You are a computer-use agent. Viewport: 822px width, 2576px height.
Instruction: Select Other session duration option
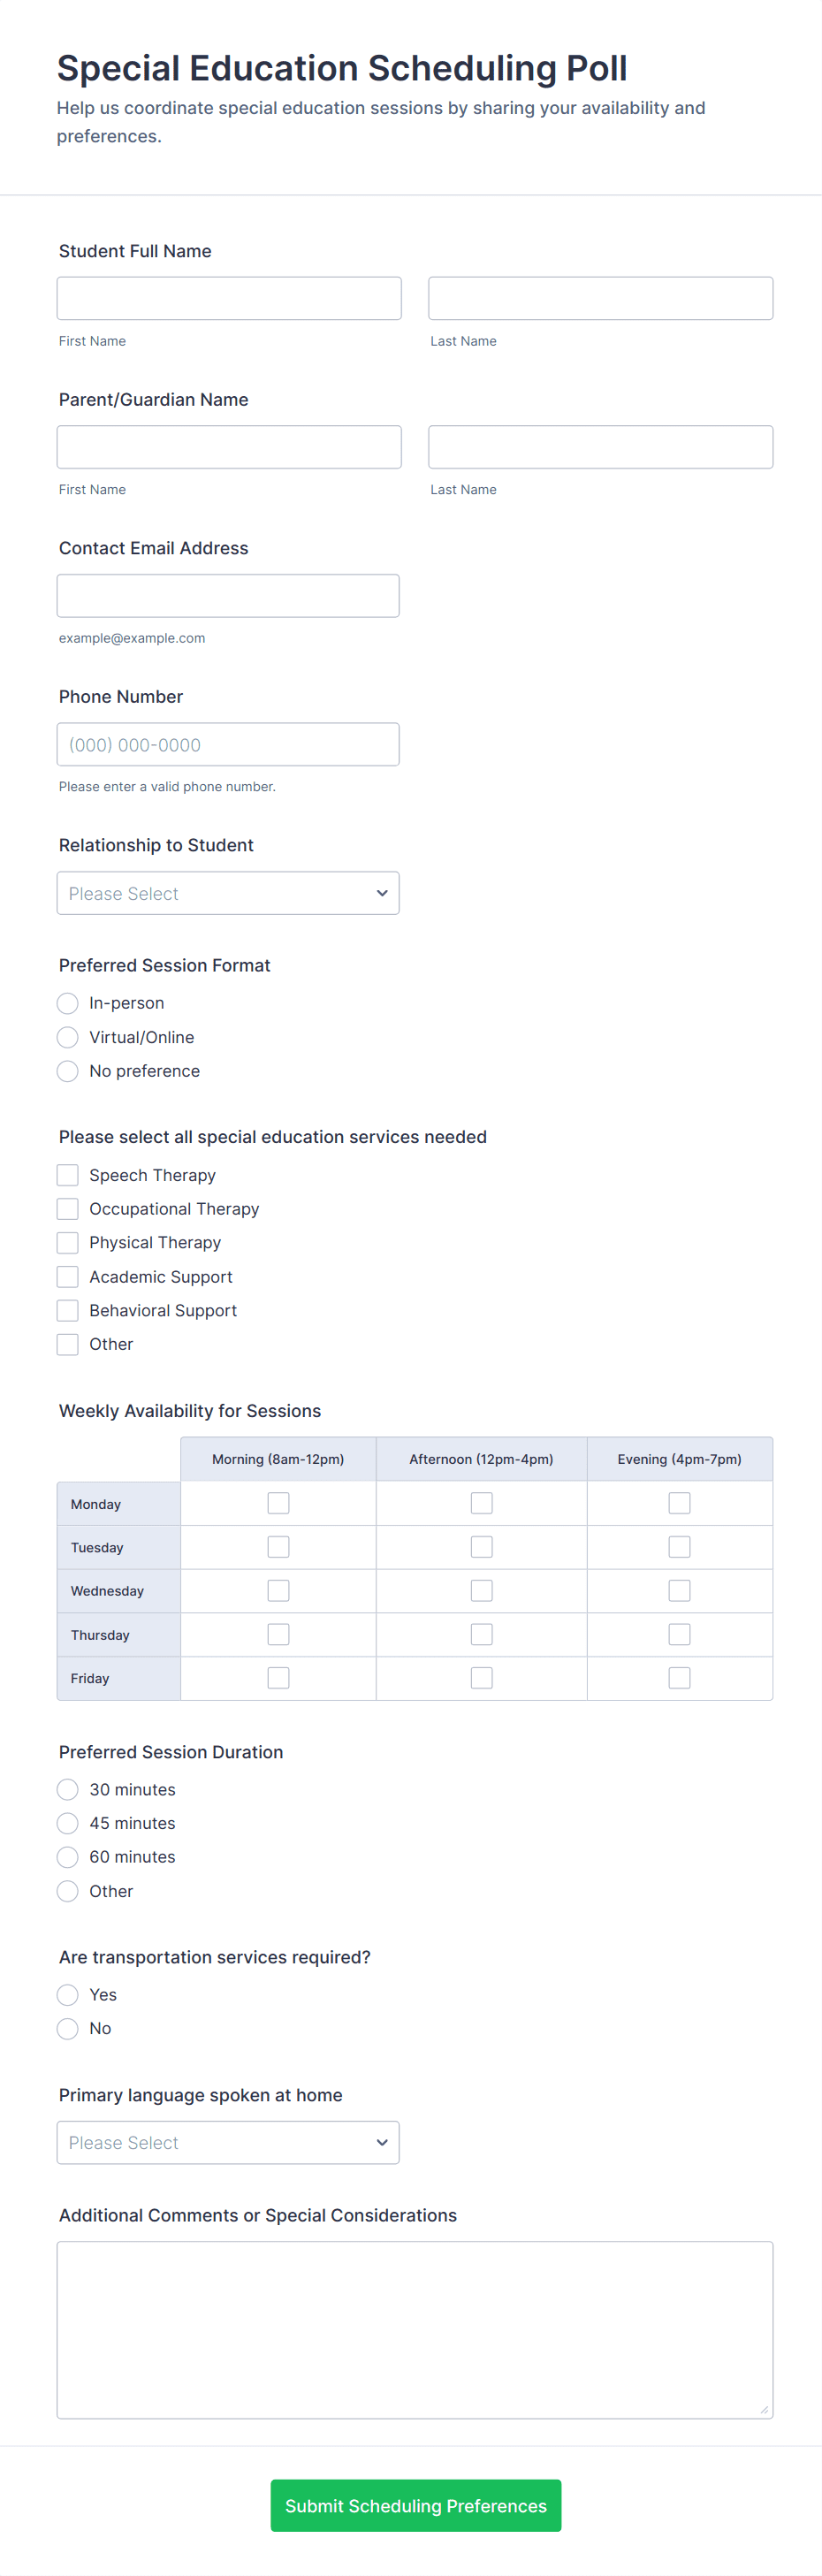pos(68,1891)
